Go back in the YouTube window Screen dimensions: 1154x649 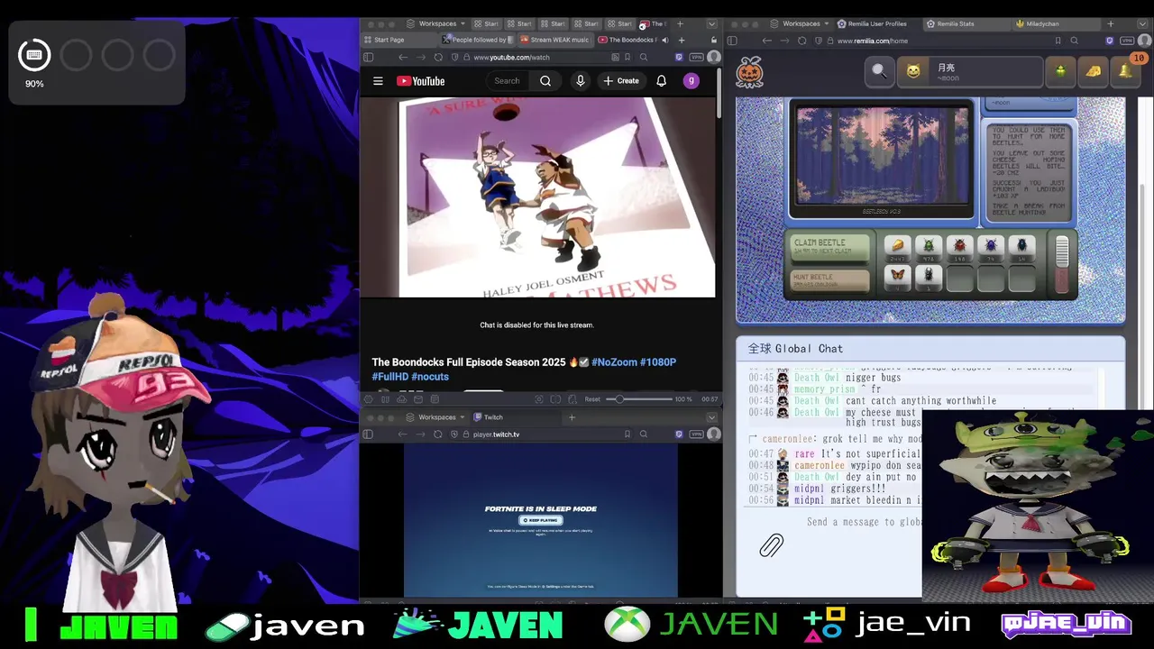click(403, 57)
